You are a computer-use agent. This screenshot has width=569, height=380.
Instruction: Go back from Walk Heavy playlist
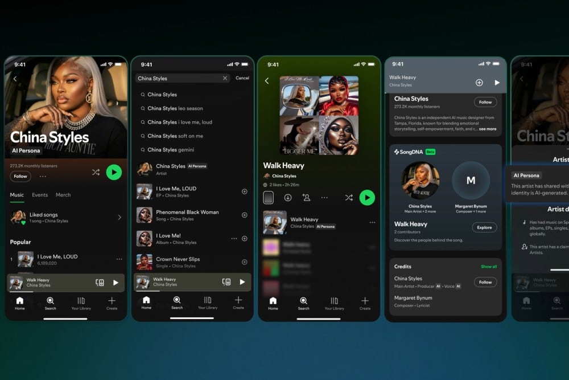(x=267, y=81)
